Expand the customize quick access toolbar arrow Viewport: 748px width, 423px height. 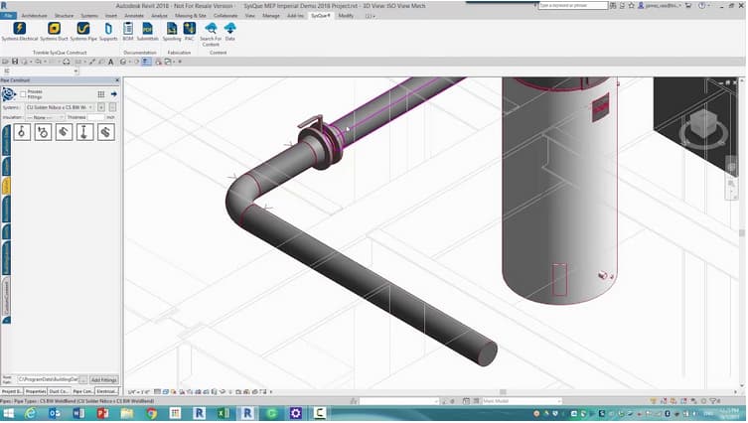tap(181, 62)
